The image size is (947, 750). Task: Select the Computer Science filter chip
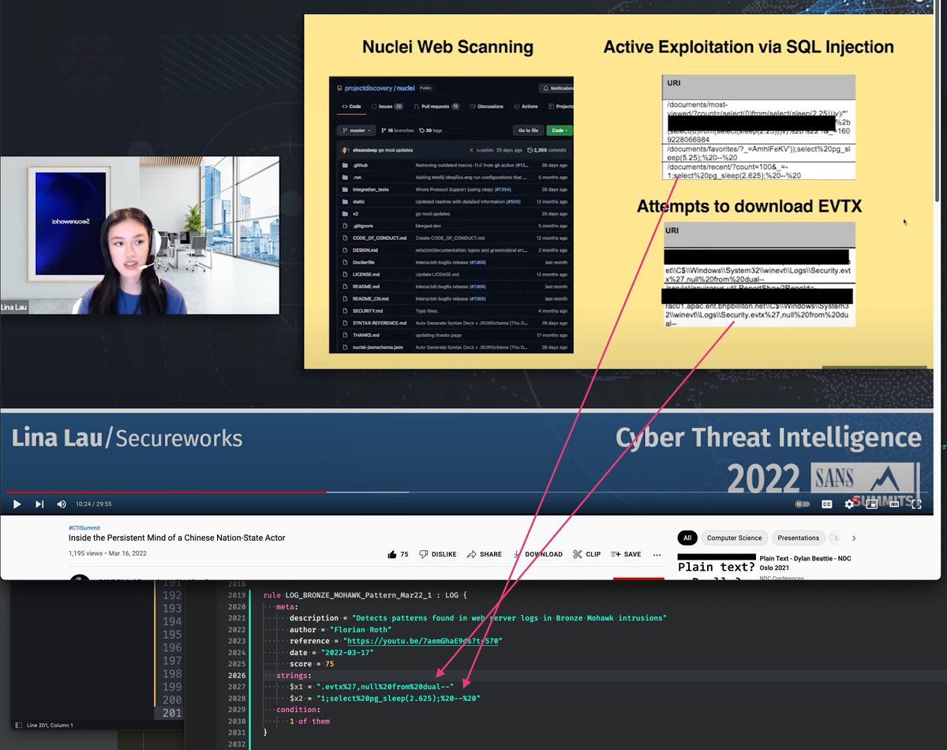(x=734, y=538)
